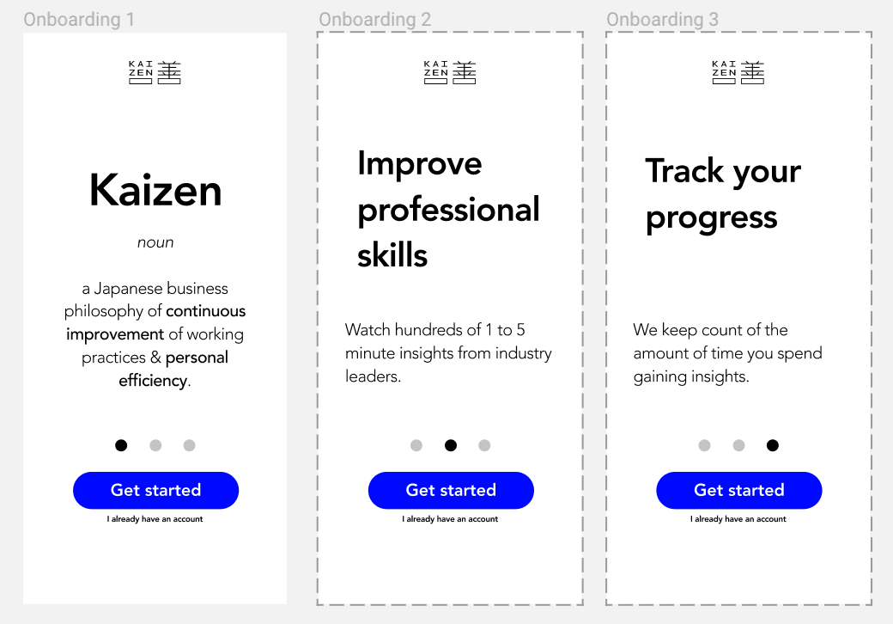
Task: Click the Kaizen logo on Onboarding 3
Action: (738, 71)
